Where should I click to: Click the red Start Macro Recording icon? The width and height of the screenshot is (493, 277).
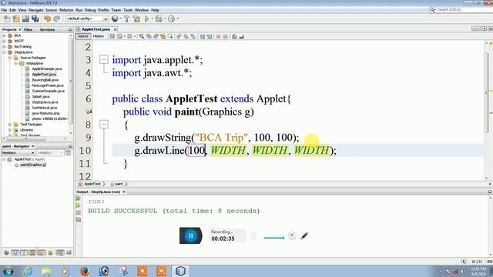[218, 36]
